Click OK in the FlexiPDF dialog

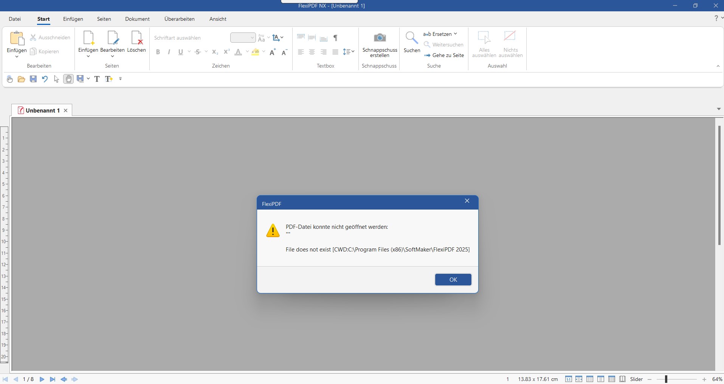point(453,280)
